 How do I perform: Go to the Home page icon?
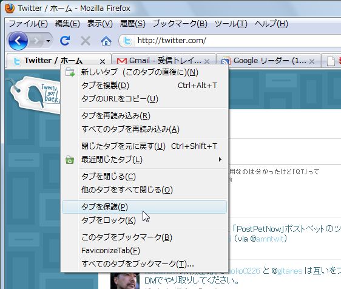(106, 41)
